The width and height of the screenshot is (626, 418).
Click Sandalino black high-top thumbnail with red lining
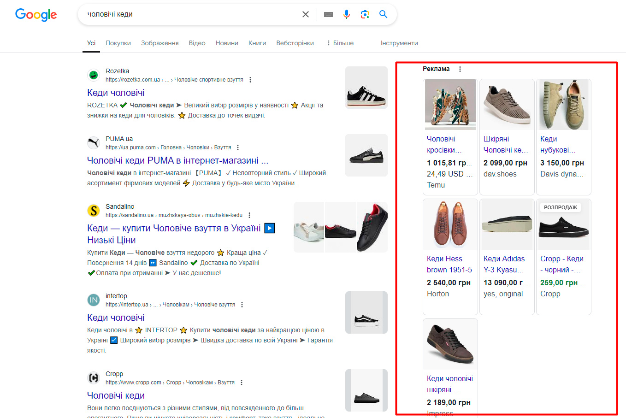point(372,227)
